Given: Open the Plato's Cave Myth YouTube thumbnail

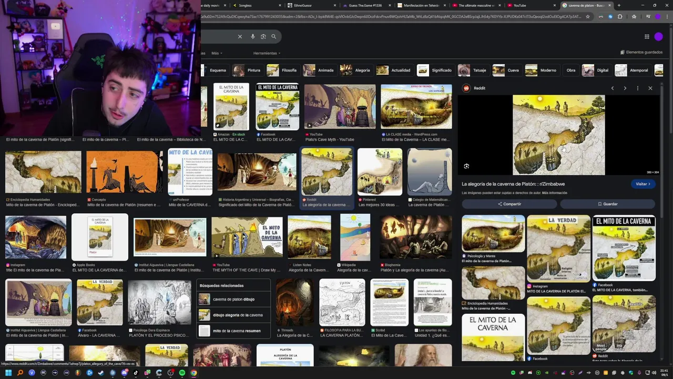Looking at the screenshot, I should 340,107.
